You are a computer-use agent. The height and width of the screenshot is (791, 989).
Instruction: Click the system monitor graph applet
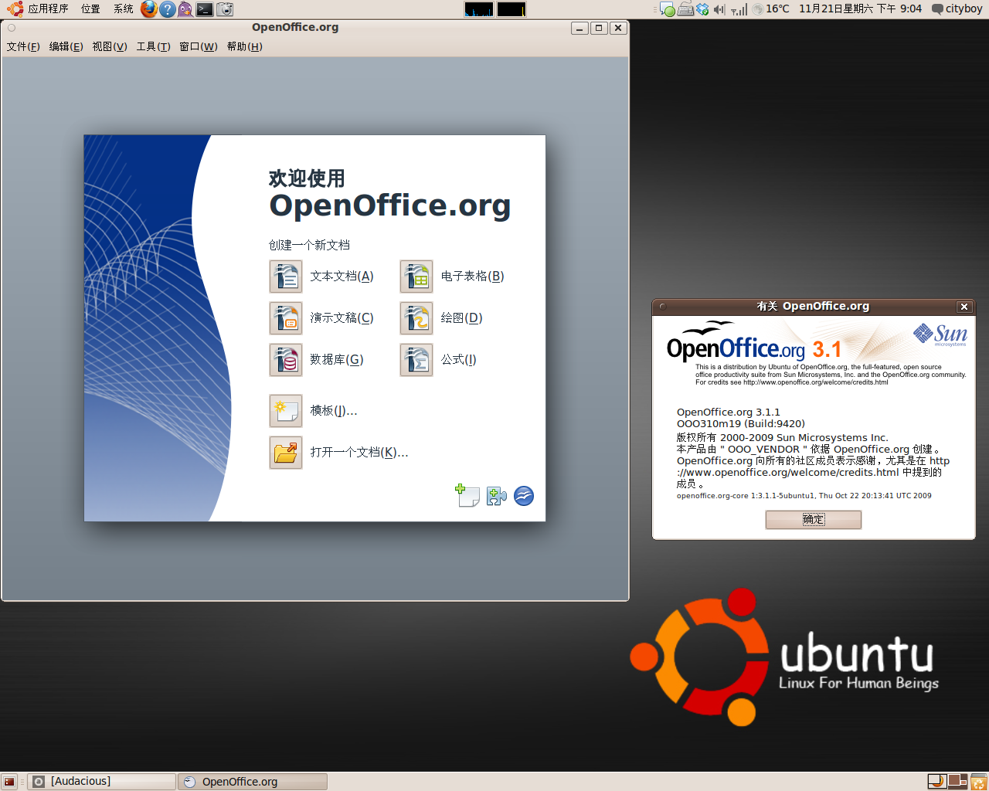pyautogui.click(x=495, y=9)
